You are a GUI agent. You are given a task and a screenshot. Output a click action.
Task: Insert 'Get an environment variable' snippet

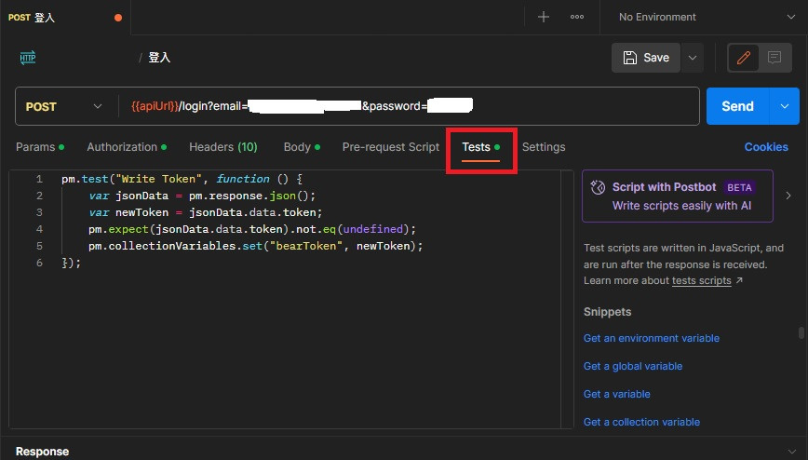(652, 338)
